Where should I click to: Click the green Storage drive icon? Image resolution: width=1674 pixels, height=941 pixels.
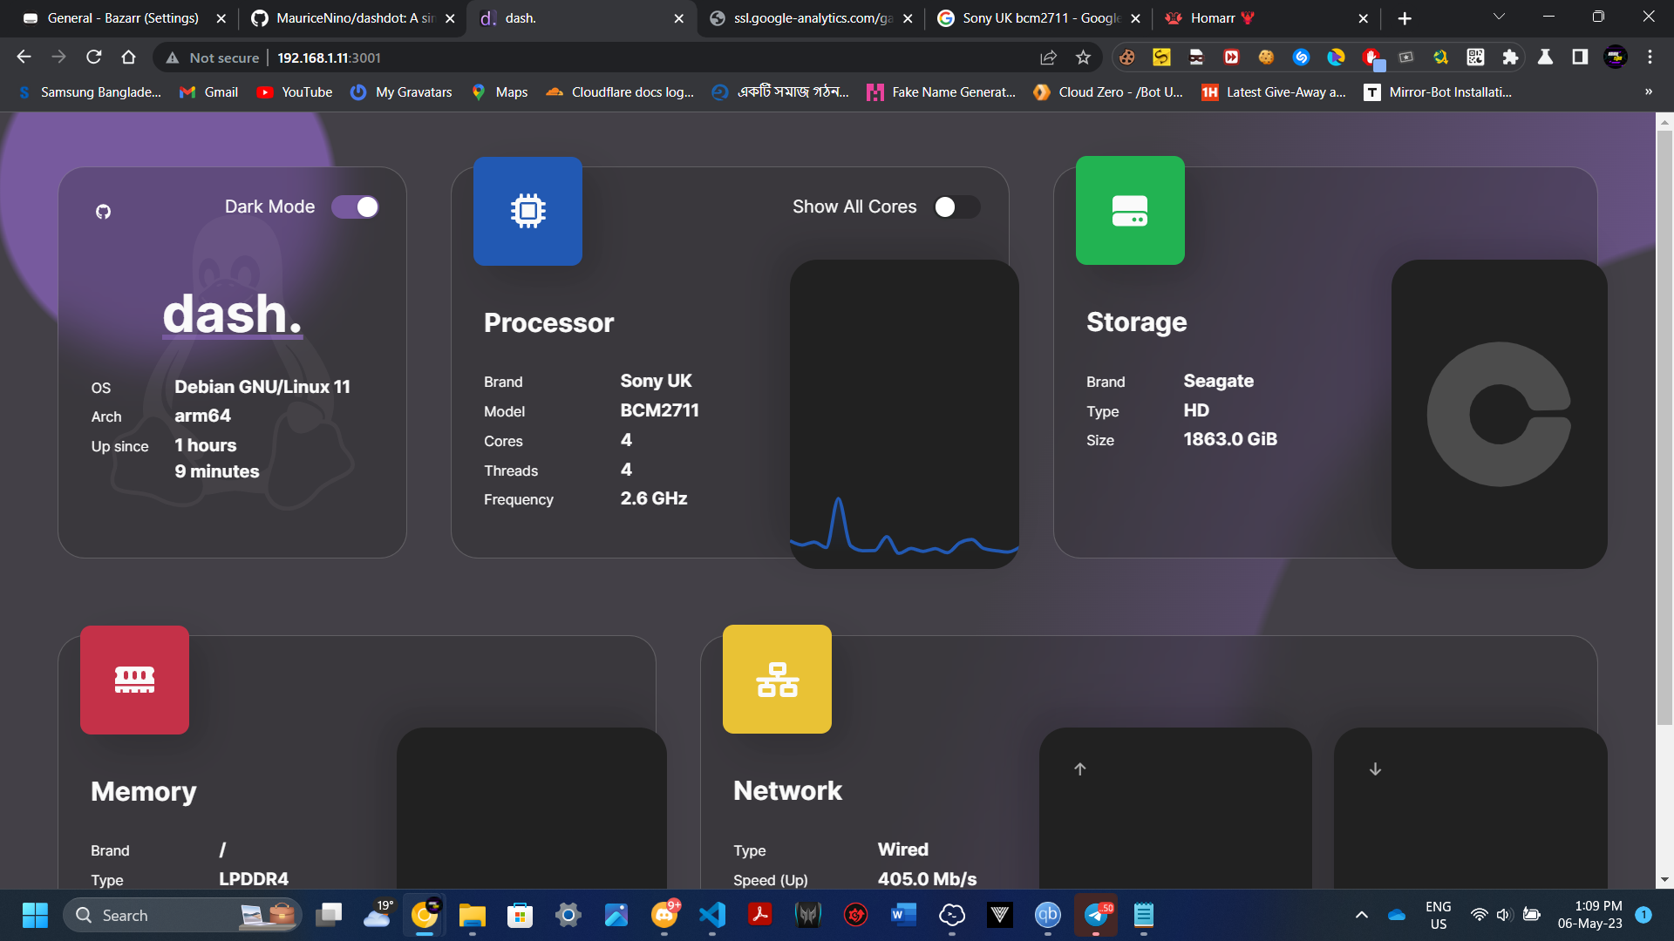click(x=1130, y=211)
